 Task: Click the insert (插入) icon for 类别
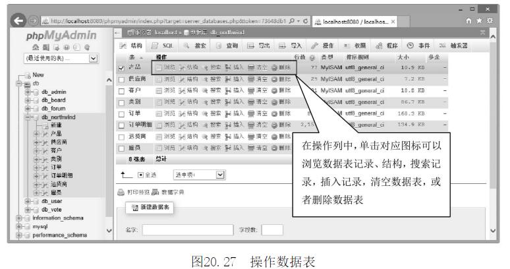(x=227, y=102)
